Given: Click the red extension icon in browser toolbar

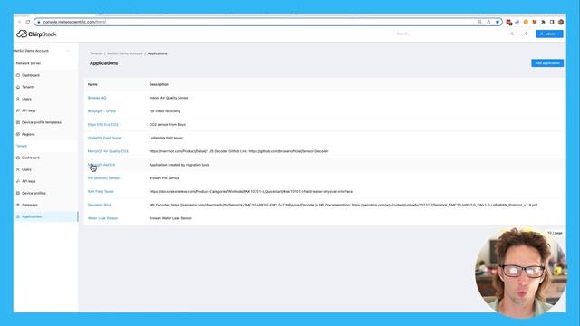Looking at the screenshot, I should (x=509, y=22).
